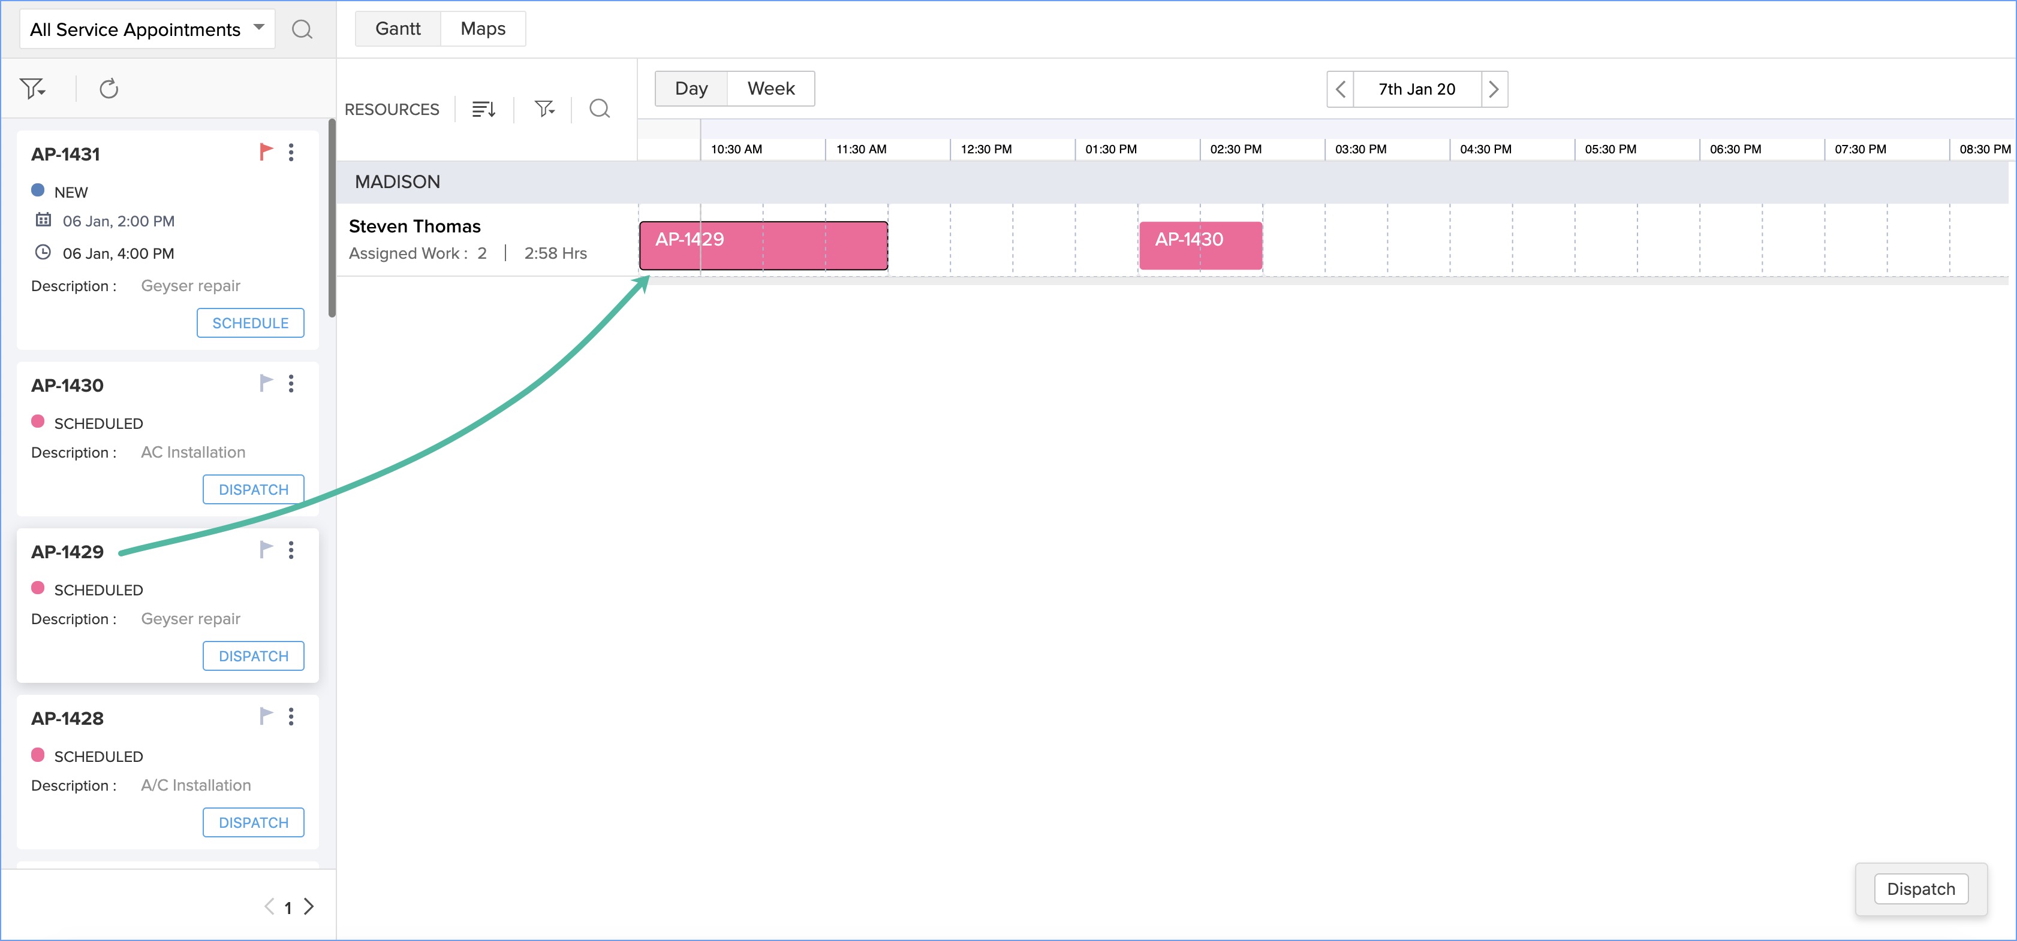Toggle the flag on AP-1430
This screenshot has height=941, width=2017.
click(x=266, y=383)
